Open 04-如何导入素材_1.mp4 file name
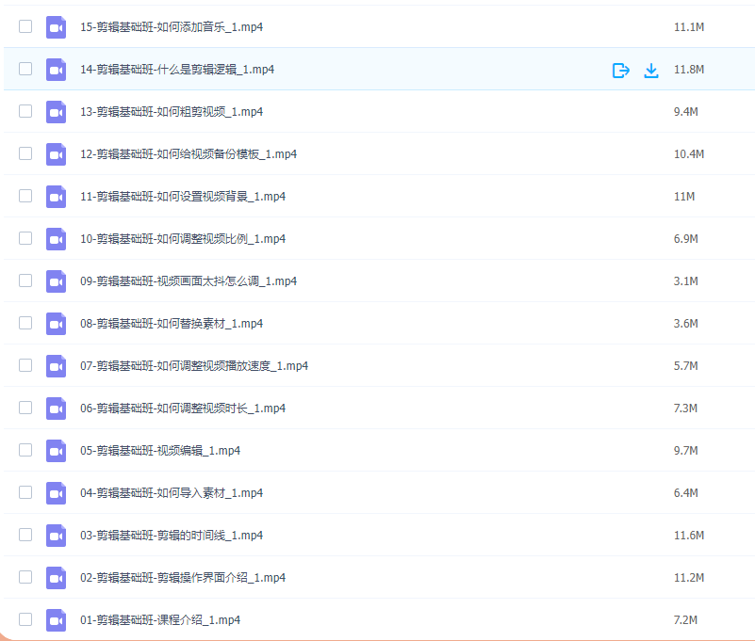This screenshot has width=755, height=641. [x=172, y=493]
